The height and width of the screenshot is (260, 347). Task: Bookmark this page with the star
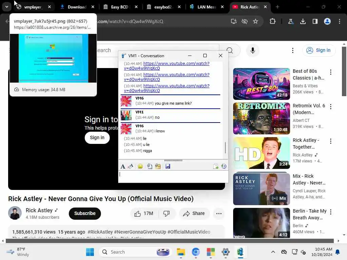pyautogui.click(x=256, y=21)
